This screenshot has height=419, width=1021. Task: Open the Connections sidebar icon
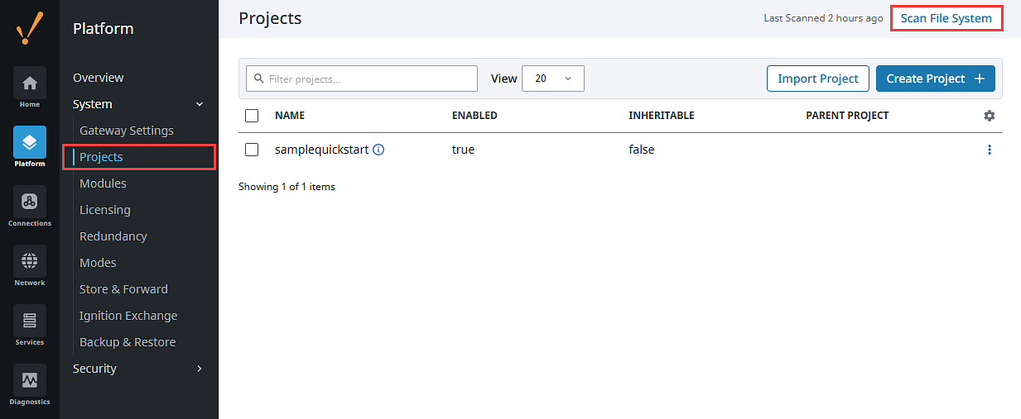coord(30,202)
